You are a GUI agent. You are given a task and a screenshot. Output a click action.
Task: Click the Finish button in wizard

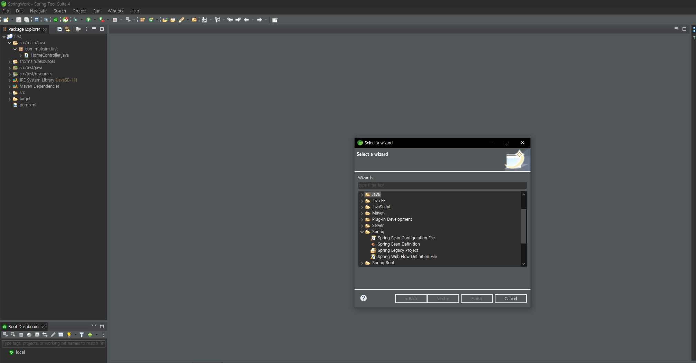pos(477,298)
